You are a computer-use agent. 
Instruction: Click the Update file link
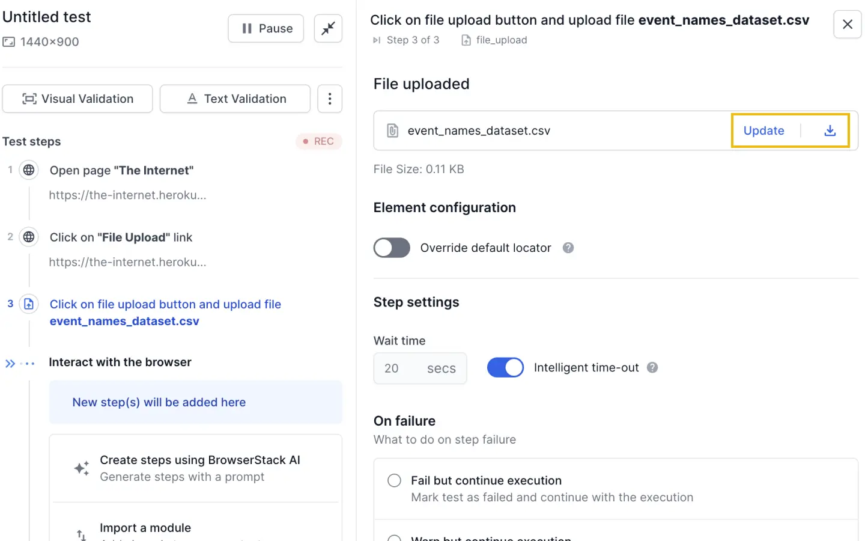click(x=763, y=130)
